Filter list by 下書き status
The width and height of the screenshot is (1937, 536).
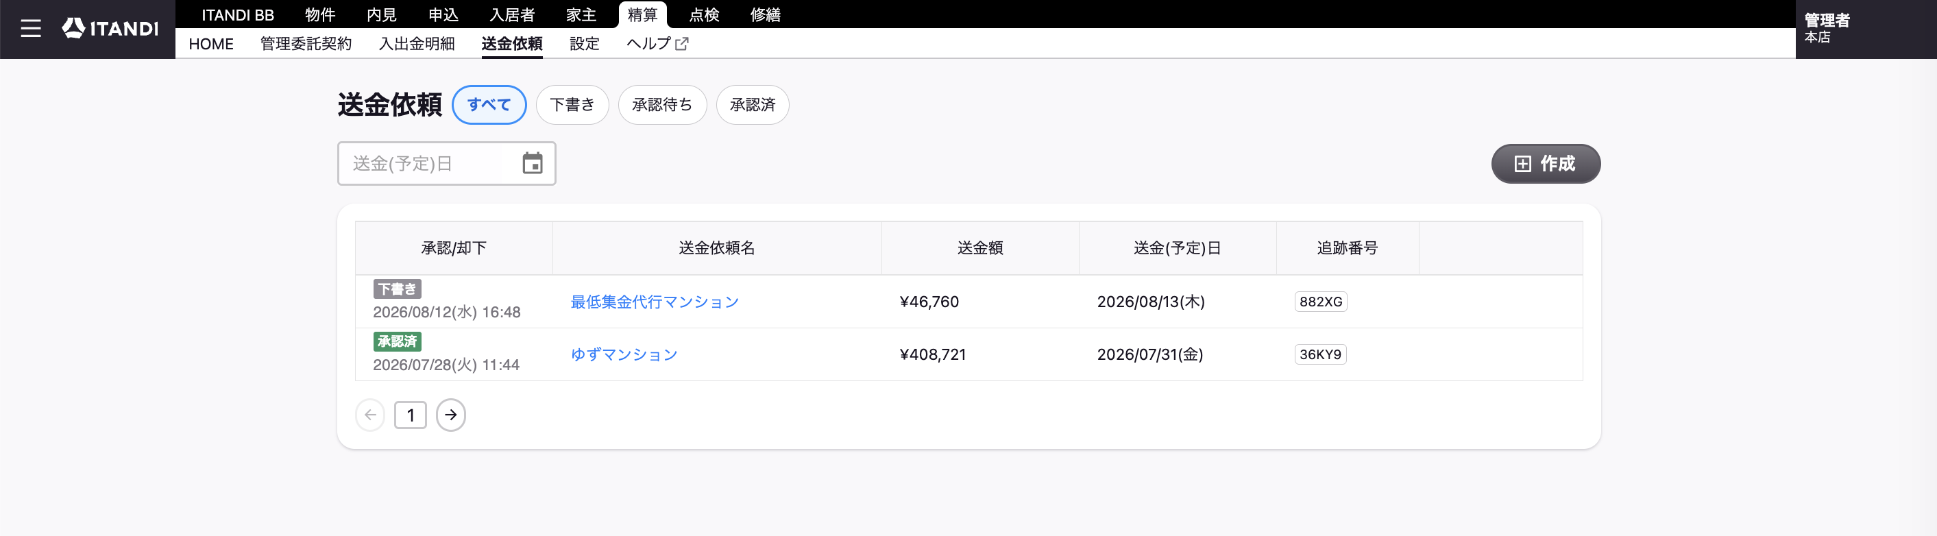tap(572, 104)
